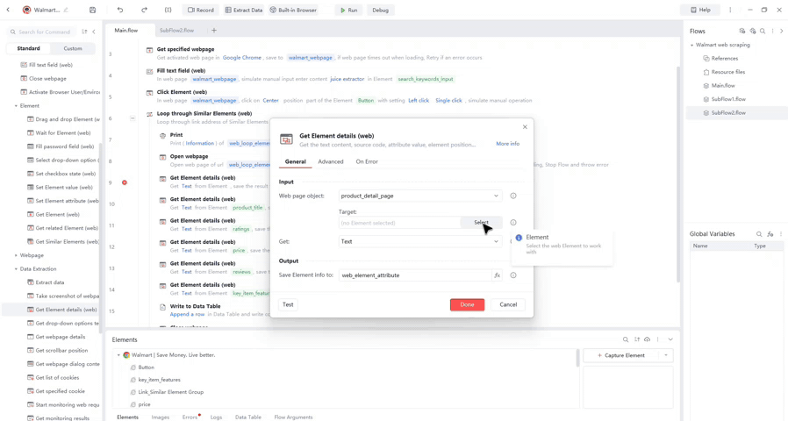Collapse the Flows panel with chevron
The image size is (788, 421).
click(782, 32)
